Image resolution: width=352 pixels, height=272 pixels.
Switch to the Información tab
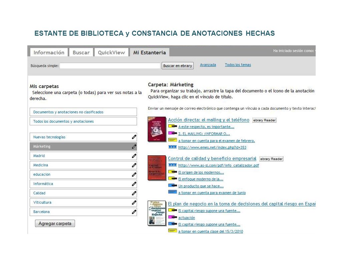49,52
